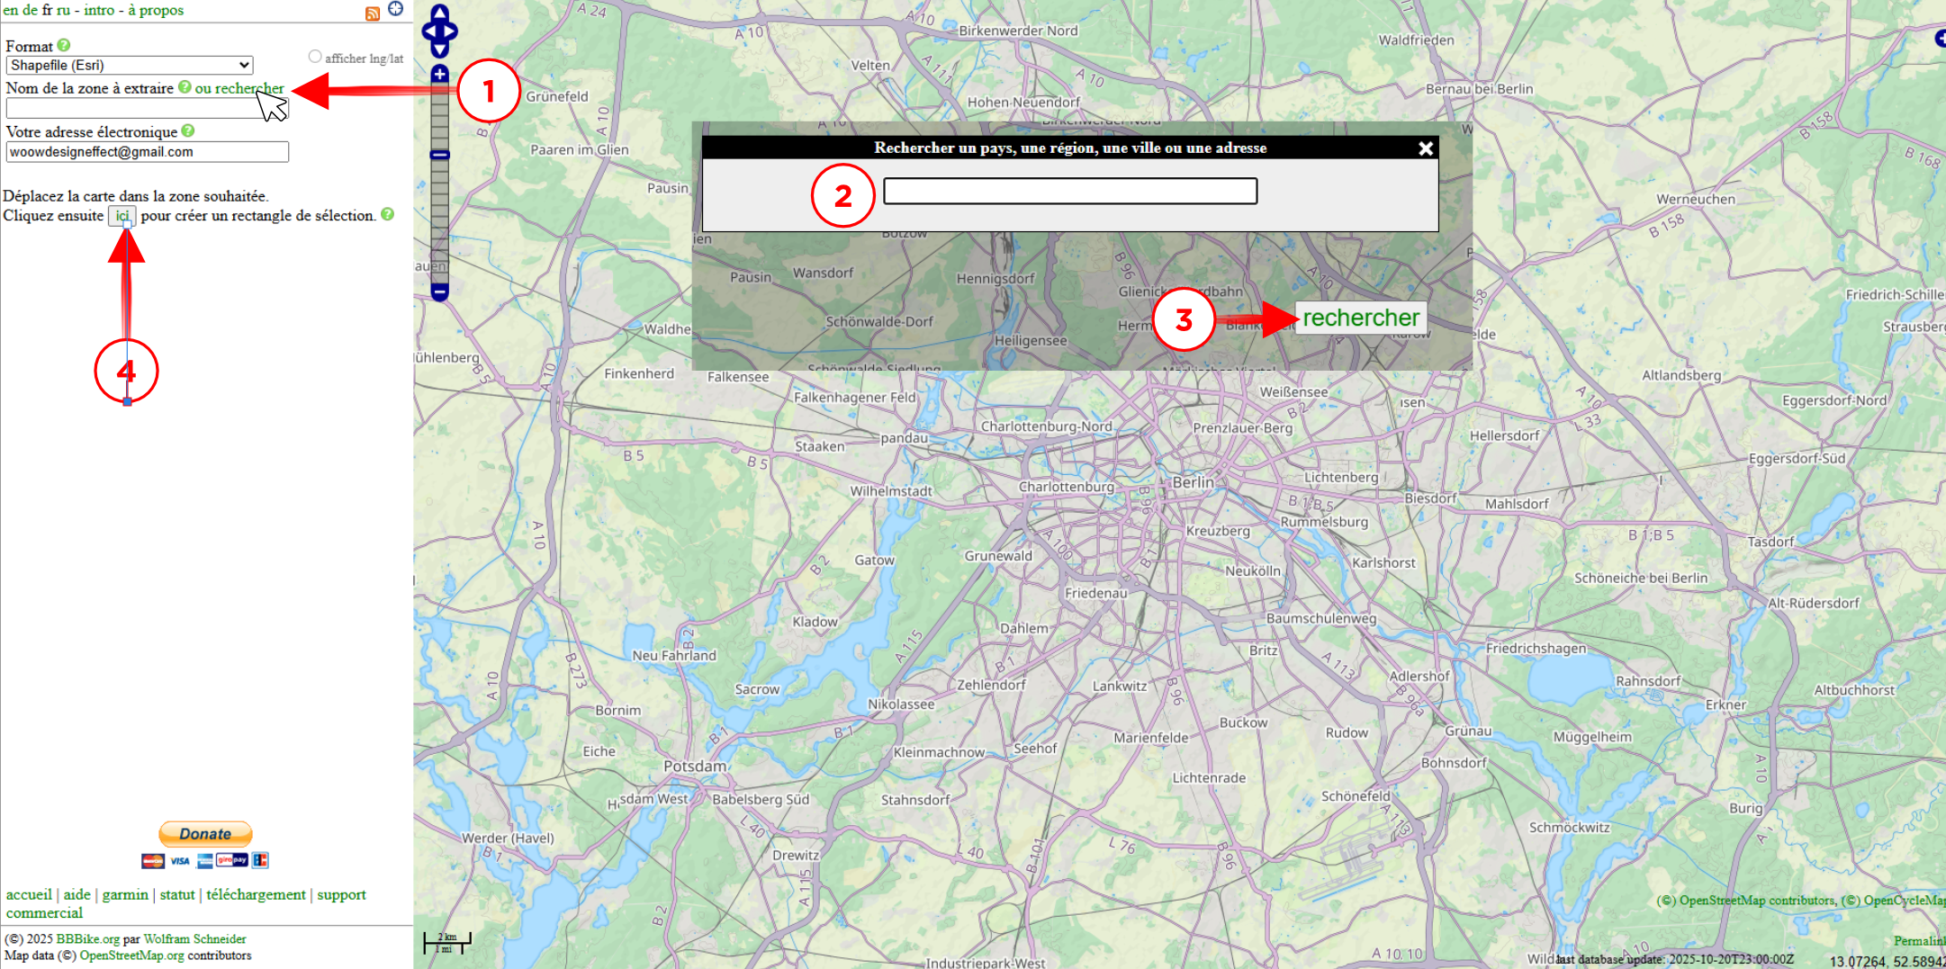1946x969 pixels.
Task: Open the 'téléchargement' footer link
Action: point(256,894)
